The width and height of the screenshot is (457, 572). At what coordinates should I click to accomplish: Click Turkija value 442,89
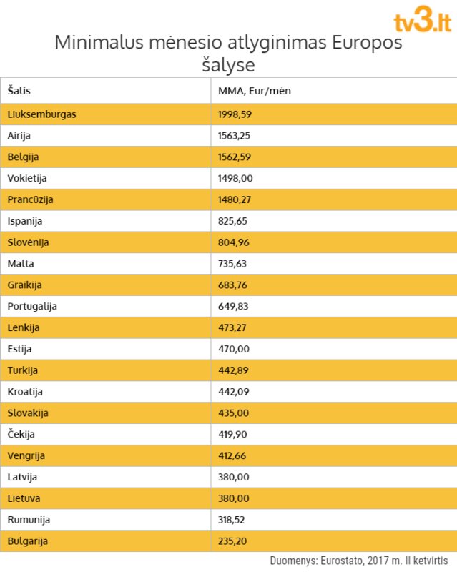(233, 370)
